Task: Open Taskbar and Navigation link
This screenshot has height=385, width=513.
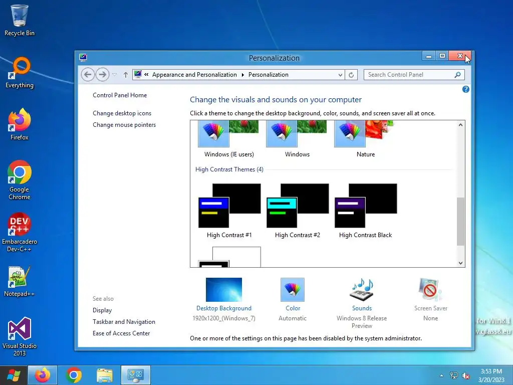Action: [x=124, y=321]
